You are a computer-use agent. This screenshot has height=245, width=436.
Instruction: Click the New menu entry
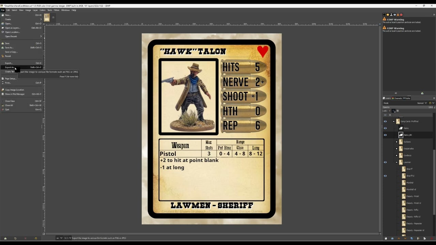point(22,15)
